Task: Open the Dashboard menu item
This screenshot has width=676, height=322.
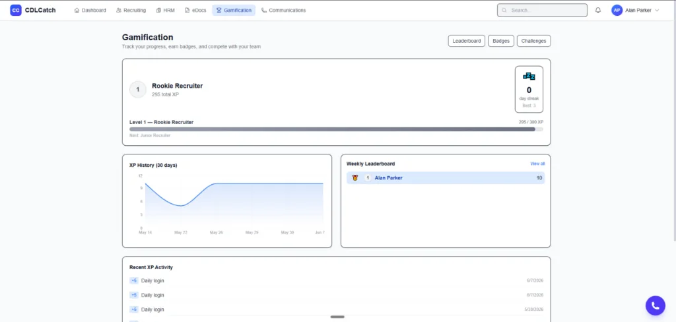Action: pos(90,11)
